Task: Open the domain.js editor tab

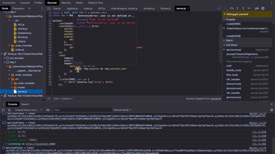Action: (x=149, y=9)
